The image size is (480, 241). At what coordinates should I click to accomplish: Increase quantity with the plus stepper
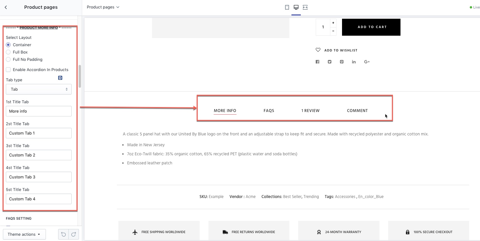[333, 23]
